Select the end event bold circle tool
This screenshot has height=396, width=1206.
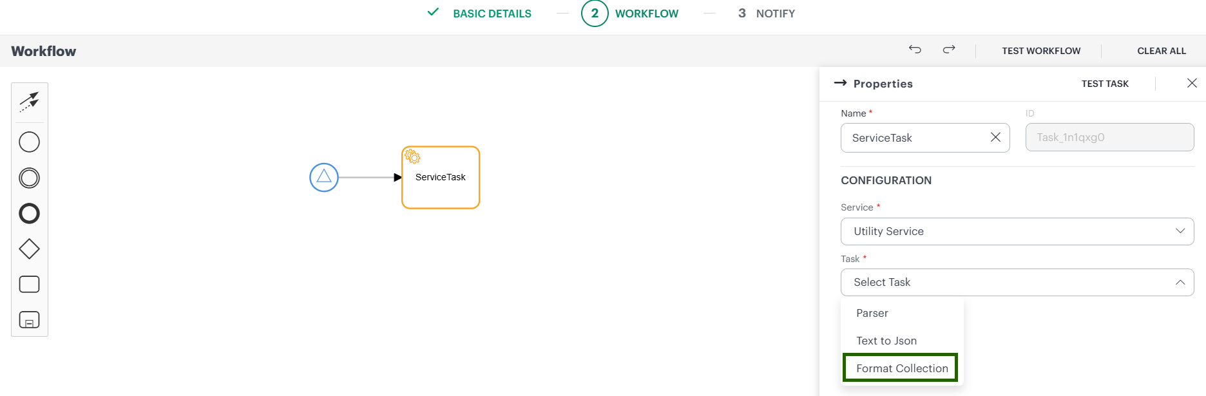[29, 213]
